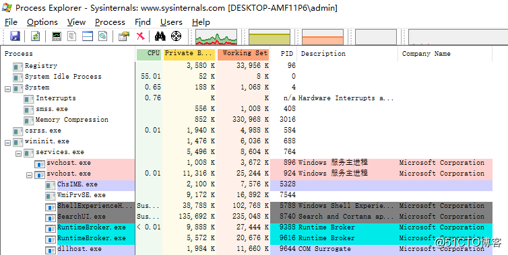Click the red Kill Process icon
This screenshot has width=508, height=255.
(x=140, y=36)
